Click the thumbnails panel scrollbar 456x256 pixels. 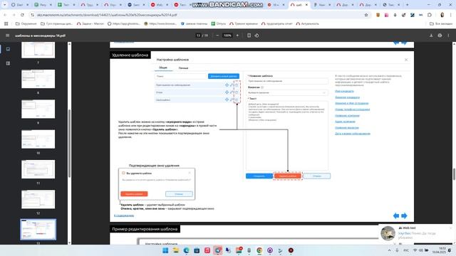(x=69, y=143)
